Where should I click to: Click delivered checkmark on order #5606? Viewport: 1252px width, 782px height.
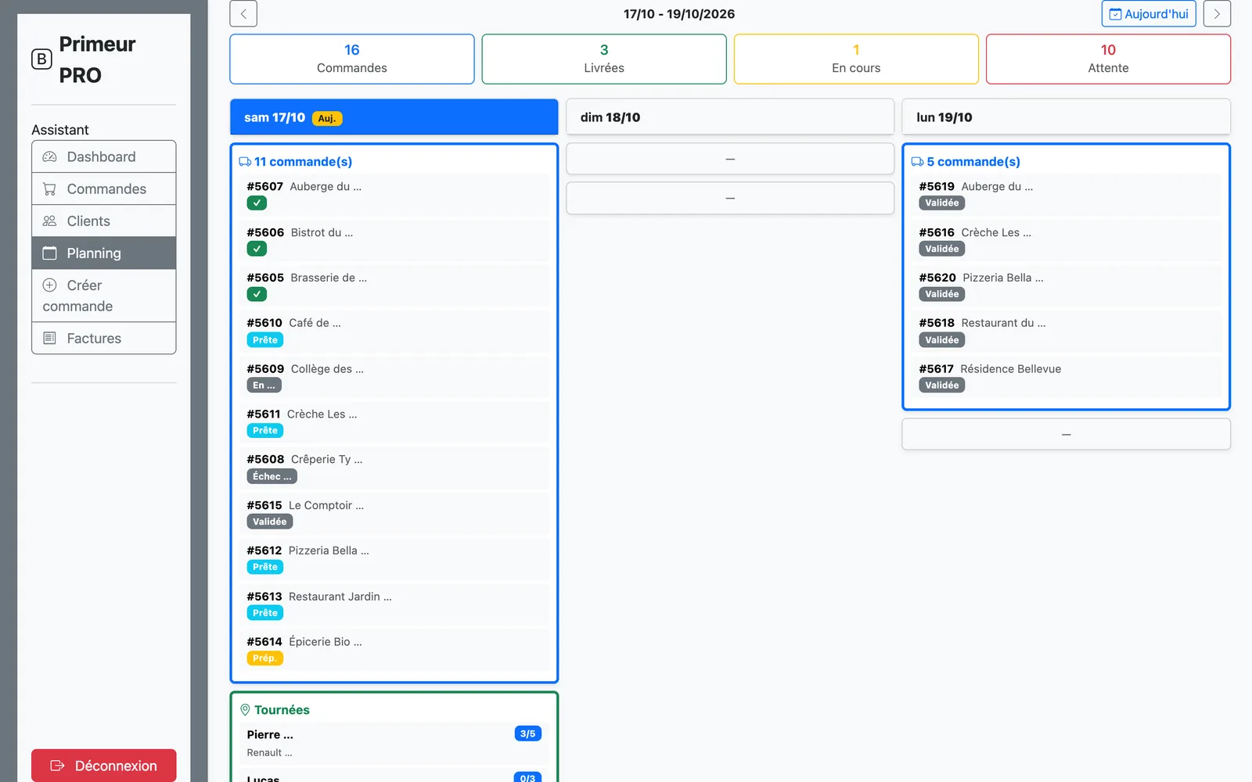(257, 249)
